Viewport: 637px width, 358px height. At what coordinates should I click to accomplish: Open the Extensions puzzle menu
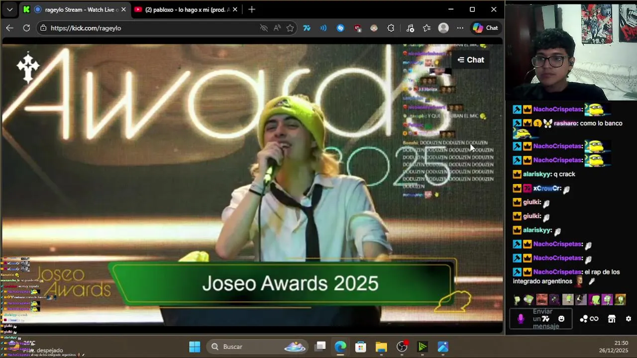coord(391,28)
